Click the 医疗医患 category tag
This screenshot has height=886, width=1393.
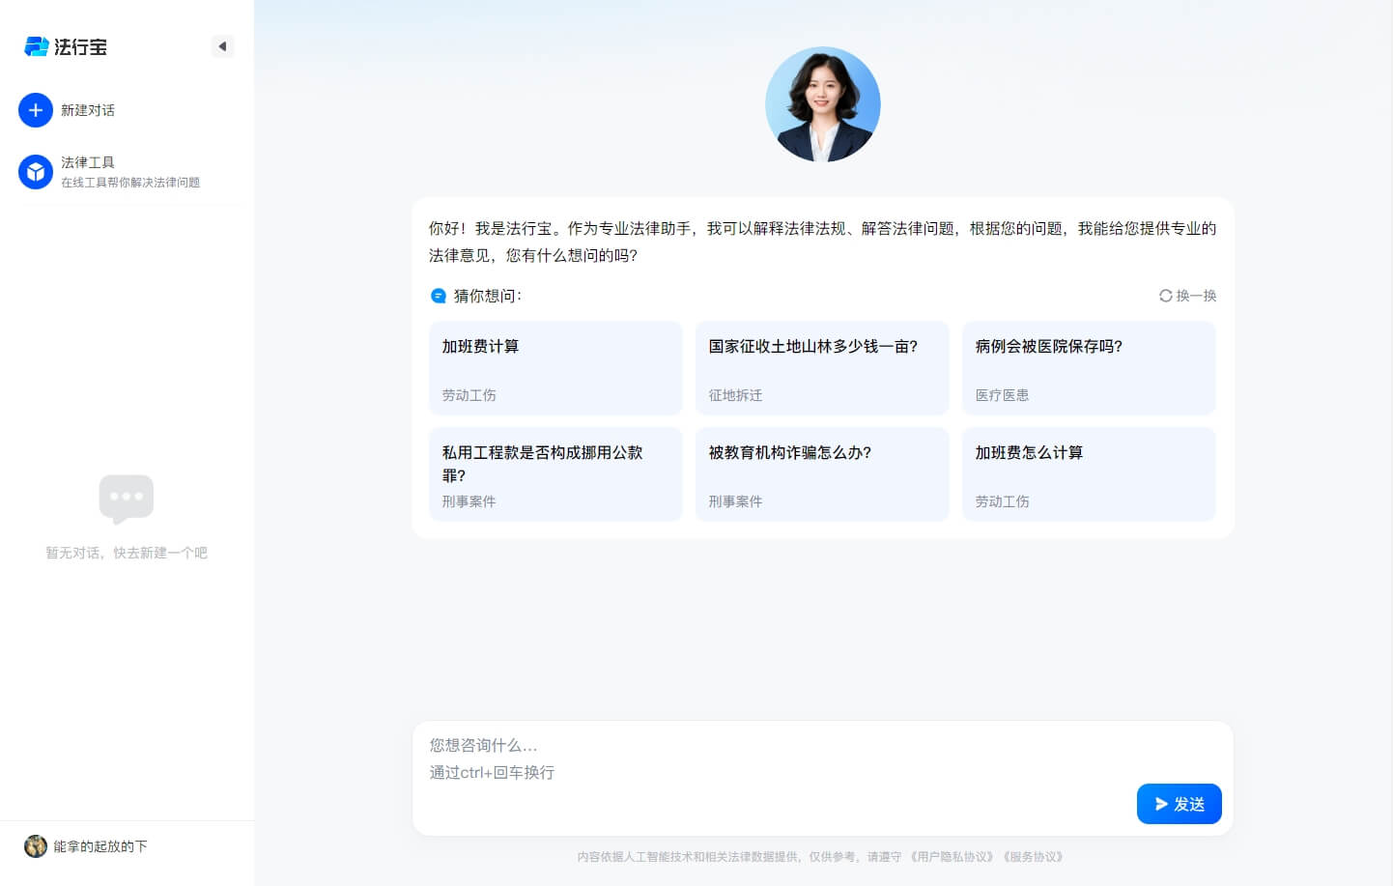(x=1002, y=395)
